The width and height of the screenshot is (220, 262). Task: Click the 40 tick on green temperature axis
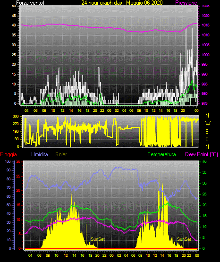tap(204, 161)
